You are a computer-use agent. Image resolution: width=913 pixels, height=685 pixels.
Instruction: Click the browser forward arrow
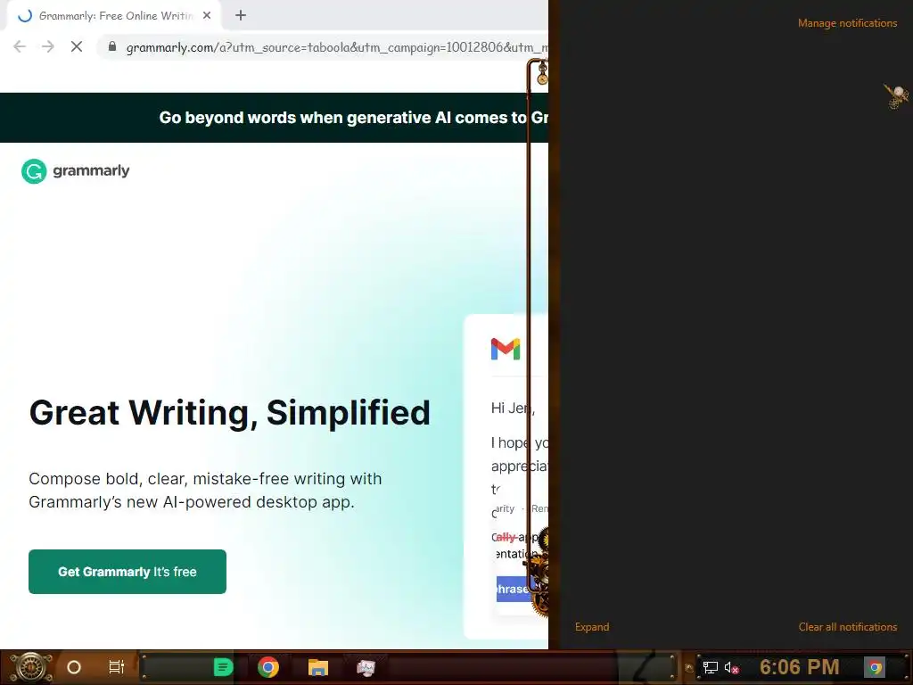48,46
